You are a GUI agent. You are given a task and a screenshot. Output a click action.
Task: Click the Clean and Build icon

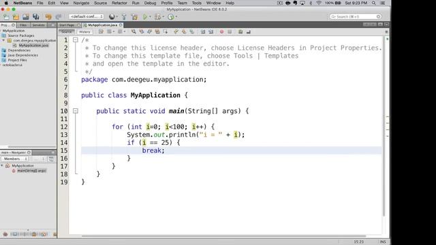click(x=135, y=16)
